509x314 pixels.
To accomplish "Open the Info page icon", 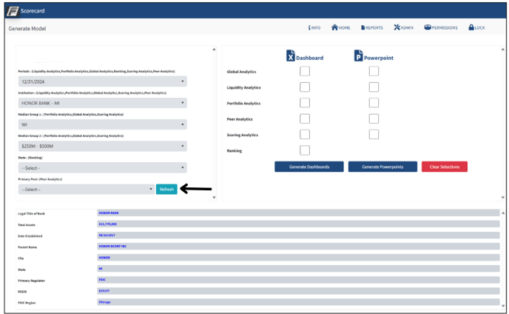I will pos(309,28).
